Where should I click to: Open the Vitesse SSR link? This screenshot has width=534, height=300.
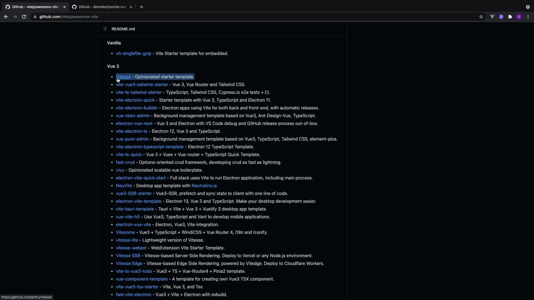[128, 256]
